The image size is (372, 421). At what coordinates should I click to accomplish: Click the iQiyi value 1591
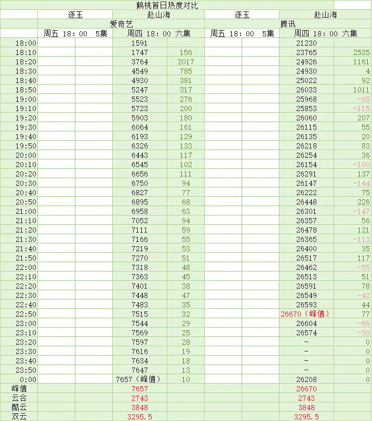[139, 43]
